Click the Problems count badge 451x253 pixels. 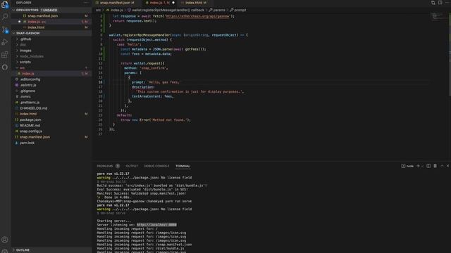point(118,166)
